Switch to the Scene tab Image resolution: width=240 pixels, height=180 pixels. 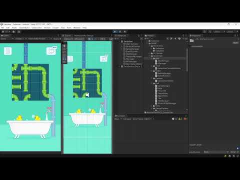[x=66, y=35]
